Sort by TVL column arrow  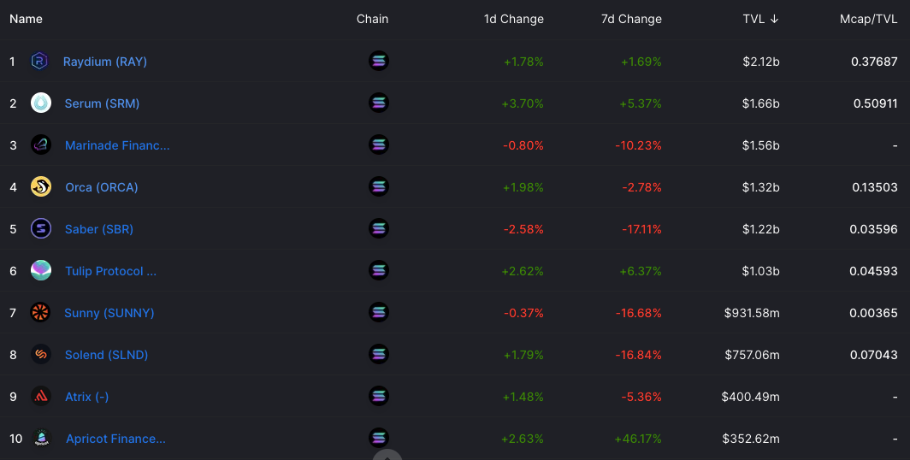pyautogui.click(x=774, y=19)
